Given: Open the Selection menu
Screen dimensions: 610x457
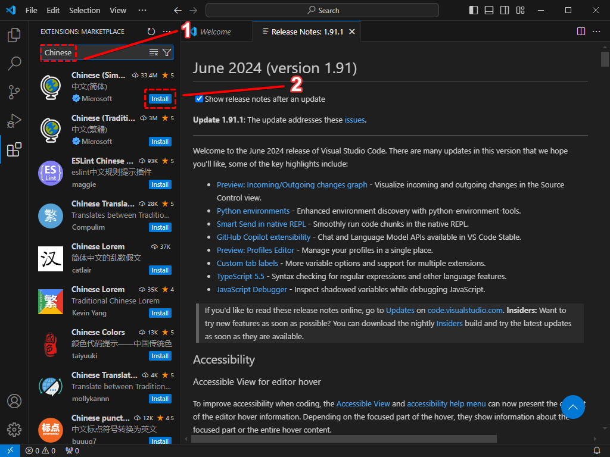Looking at the screenshot, I should pos(85,10).
